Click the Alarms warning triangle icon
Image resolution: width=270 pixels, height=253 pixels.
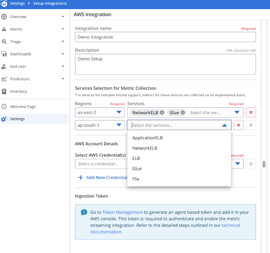4,29
